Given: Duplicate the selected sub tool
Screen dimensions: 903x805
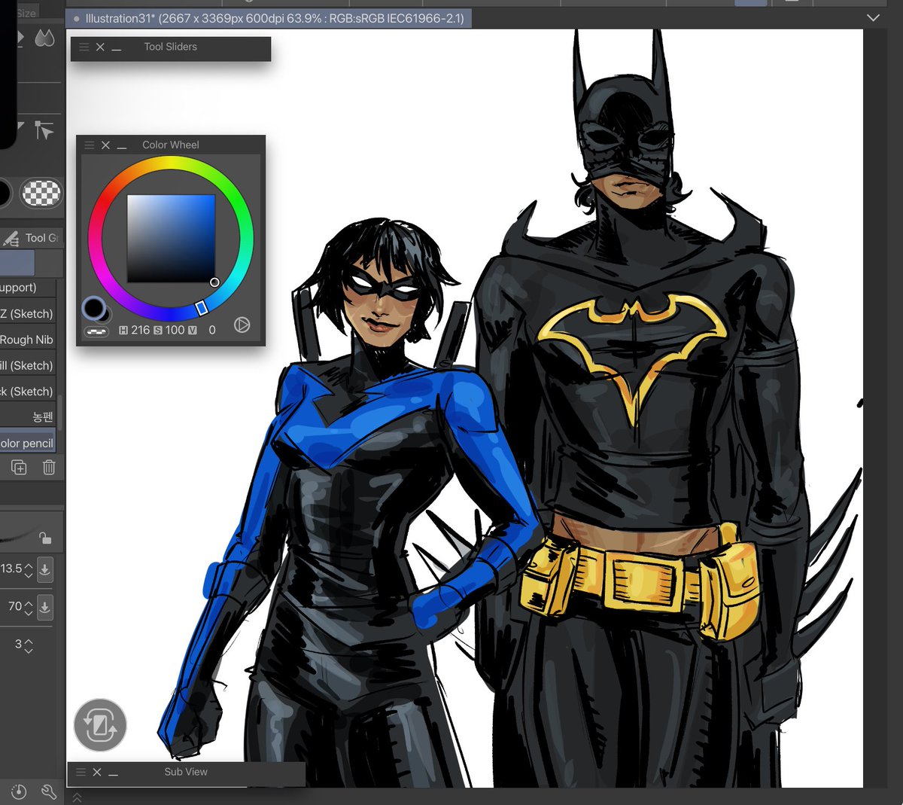Looking at the screenshot, I should pyautogui.click(x=19, y=468).
